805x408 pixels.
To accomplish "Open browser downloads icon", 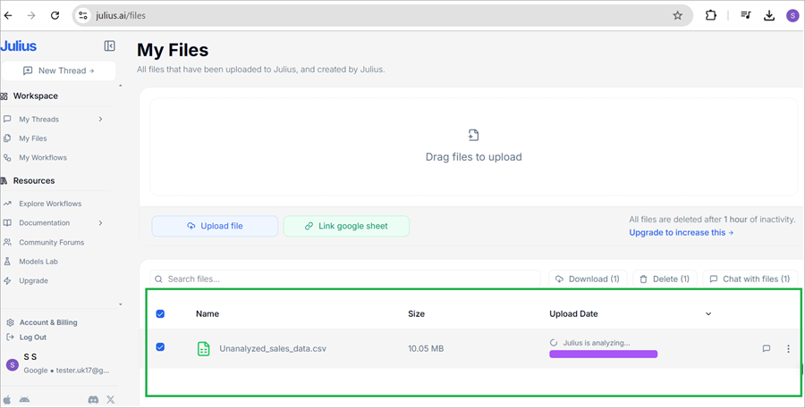I will 769,15.
